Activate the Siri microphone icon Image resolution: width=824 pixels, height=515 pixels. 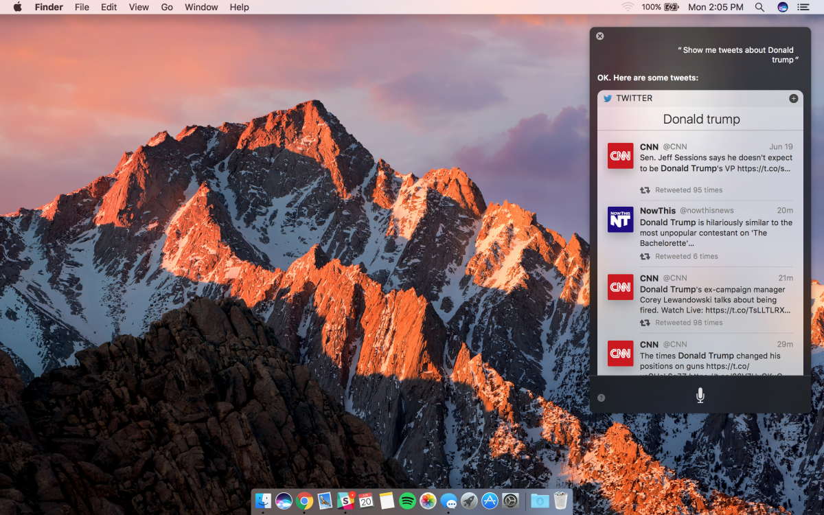pos(700,395)
